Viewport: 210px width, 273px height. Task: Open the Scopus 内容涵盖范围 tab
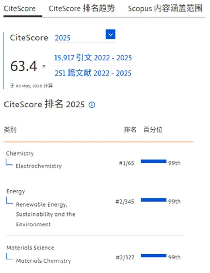pyautogui.click(x=165, y=8)
